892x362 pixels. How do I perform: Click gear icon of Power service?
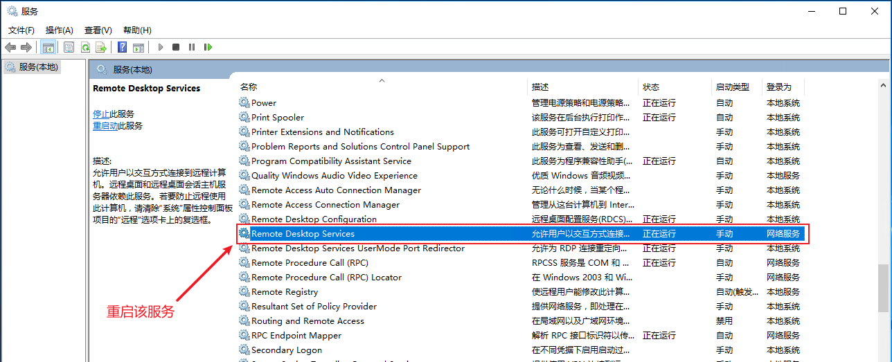(x=244, y=102)
